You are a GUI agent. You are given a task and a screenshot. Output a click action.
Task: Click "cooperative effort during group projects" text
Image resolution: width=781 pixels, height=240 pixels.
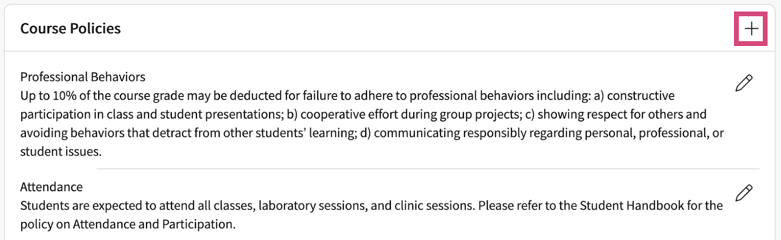(410, 114)
